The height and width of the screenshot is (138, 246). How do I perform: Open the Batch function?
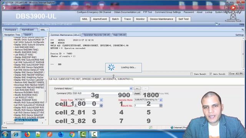pos(115,19)
